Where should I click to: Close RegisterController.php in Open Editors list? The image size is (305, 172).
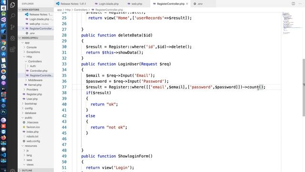[x=23, y=29]
